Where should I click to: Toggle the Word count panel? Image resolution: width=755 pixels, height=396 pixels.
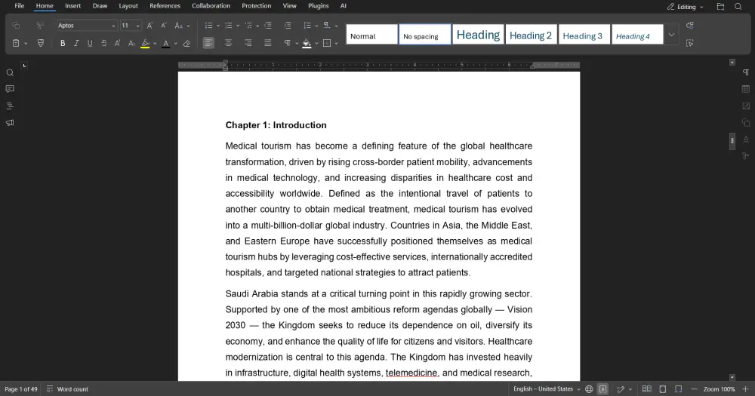67,388
